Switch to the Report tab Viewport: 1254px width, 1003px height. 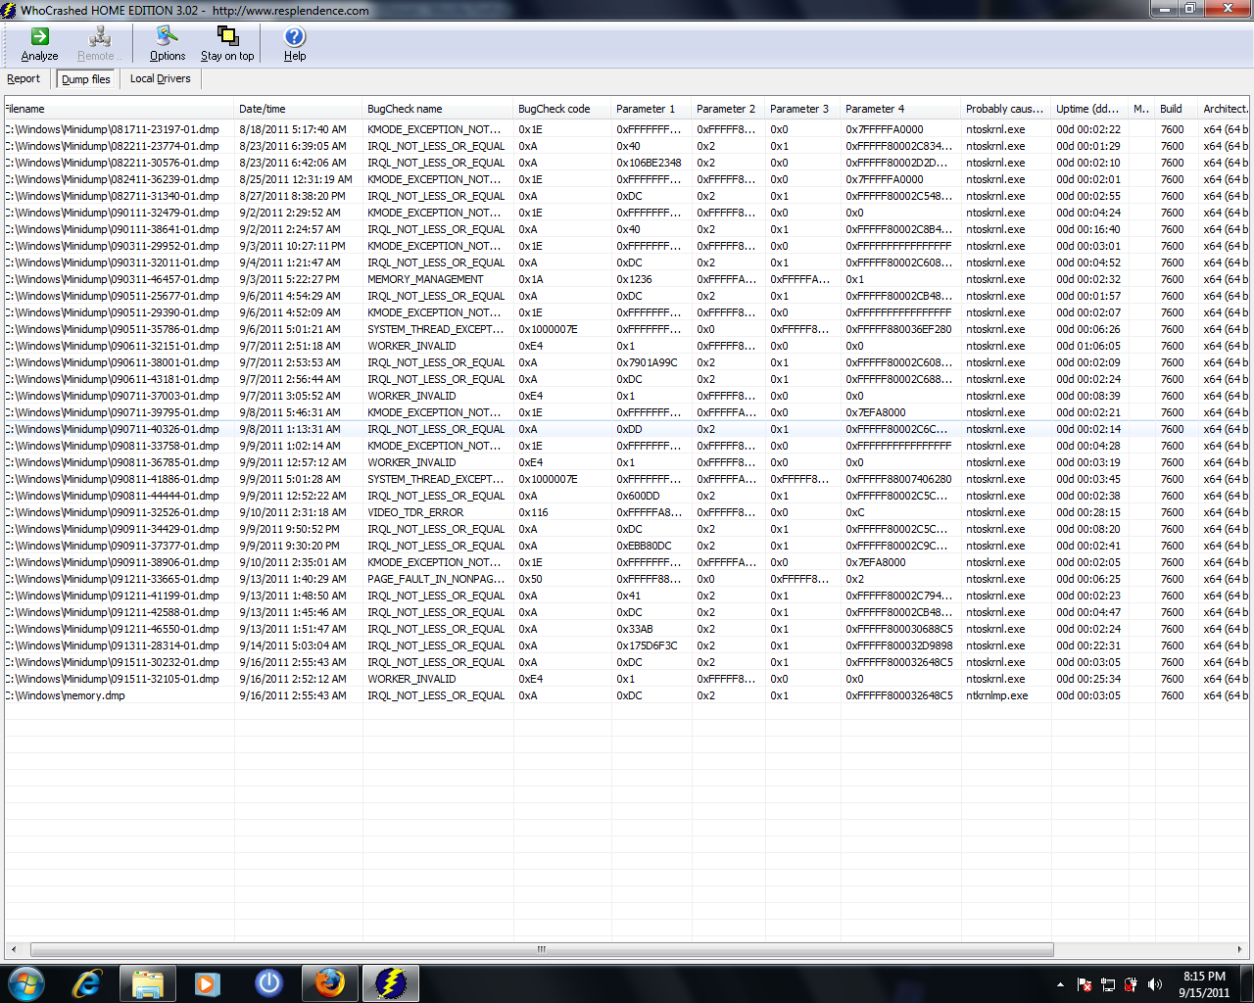24,79
